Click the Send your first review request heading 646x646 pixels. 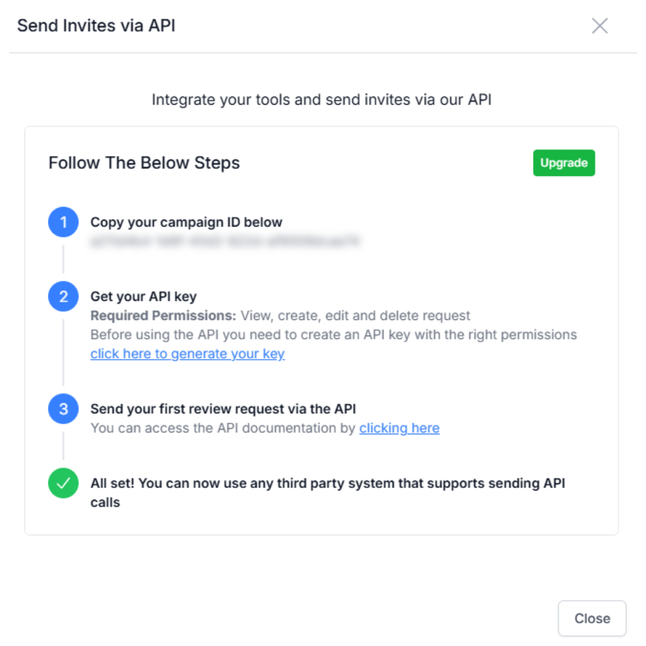click(223, 409)
